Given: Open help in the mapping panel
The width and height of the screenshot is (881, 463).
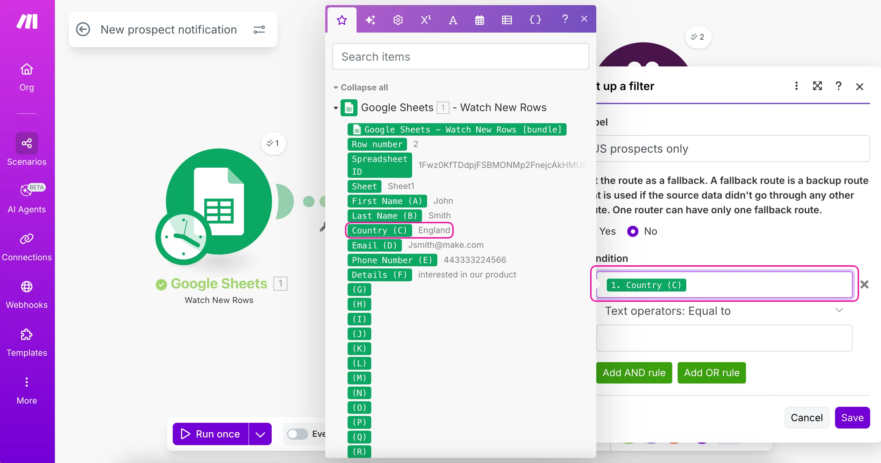Looking at the screenshot, I should pyautogui.click(x=565, y=19).
